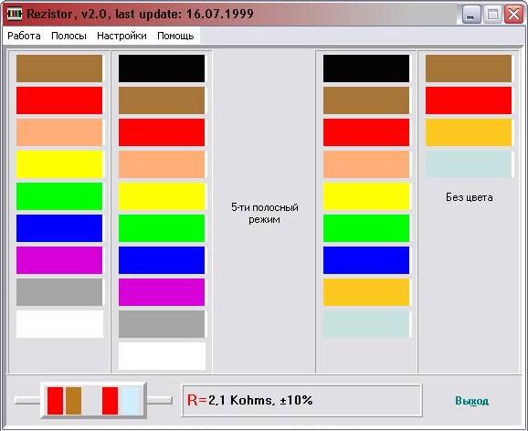
Task: Select the Без цвета no-color option
Action: pyautogui.click(x=469, y=197)
